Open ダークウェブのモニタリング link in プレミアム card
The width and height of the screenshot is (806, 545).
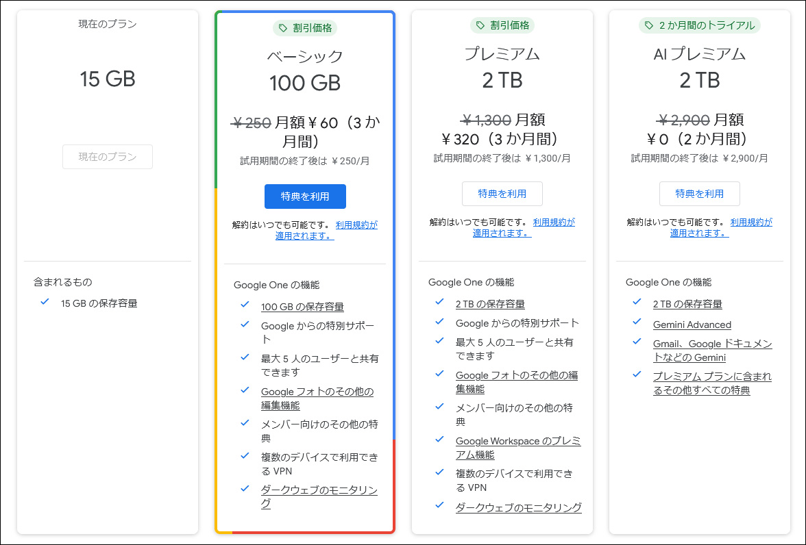(519, 507)
